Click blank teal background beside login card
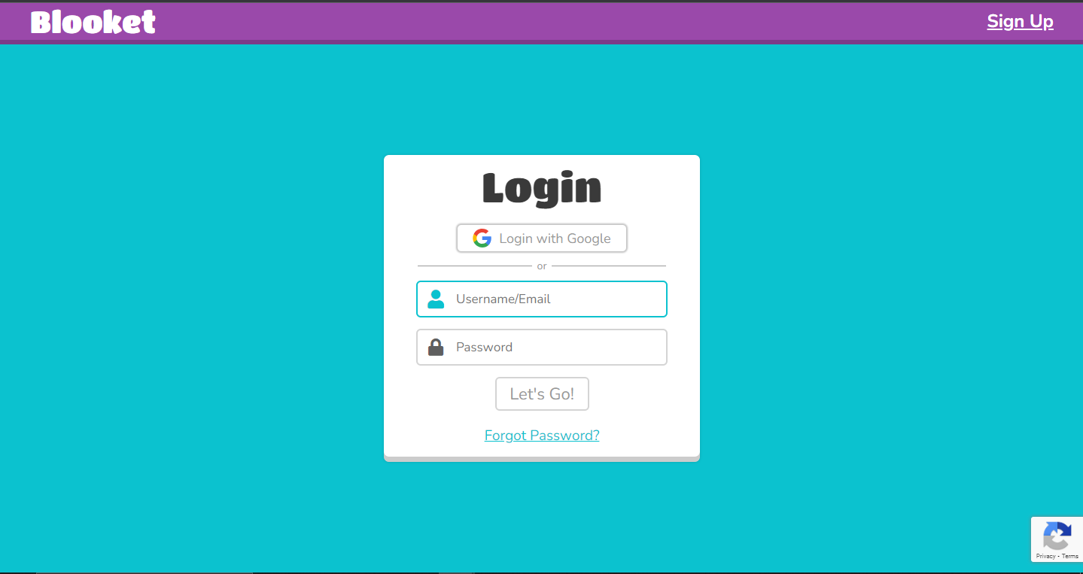The width and height of the screenshot is (1083, 574). (x=188, y=301)
